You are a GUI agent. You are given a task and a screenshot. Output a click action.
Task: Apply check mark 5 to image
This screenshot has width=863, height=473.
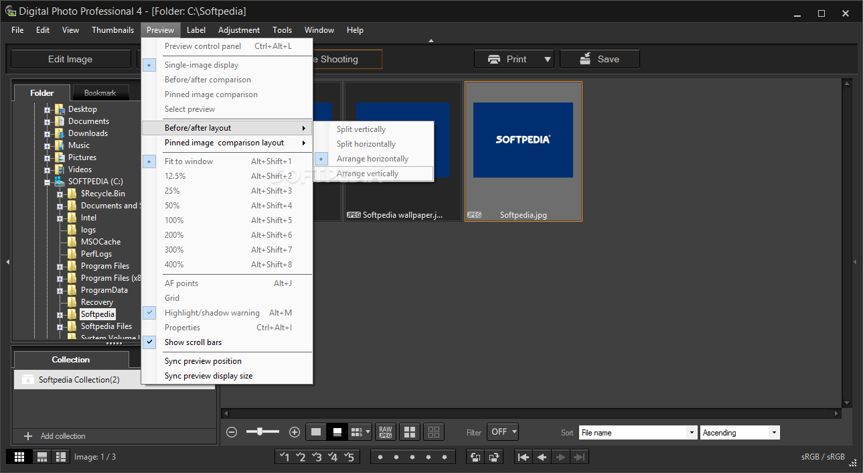(349, 457)
